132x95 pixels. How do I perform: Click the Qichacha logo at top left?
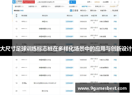coord(17,2)
